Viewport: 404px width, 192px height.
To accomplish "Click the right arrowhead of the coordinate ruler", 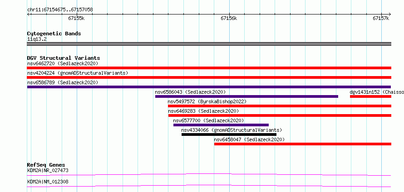I will click(x=389, y=14).
